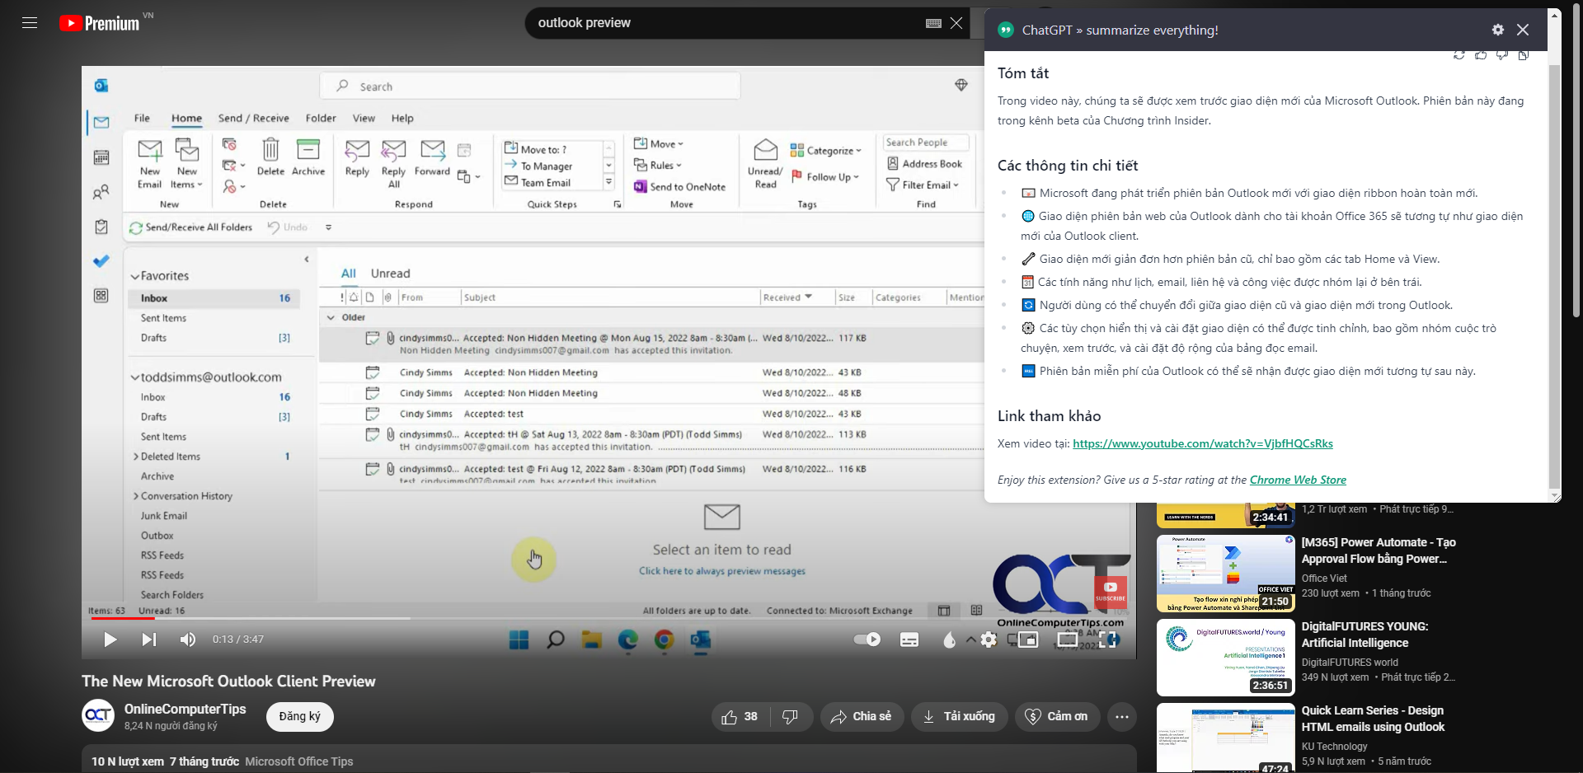
Task: Click the '0:13 / 3:47' time display
Action: click(x=238, y=639)
